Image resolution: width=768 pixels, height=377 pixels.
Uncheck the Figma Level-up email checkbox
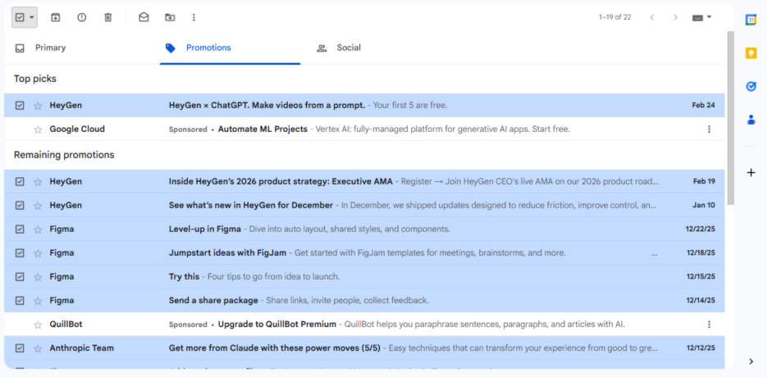pos(20,229)
